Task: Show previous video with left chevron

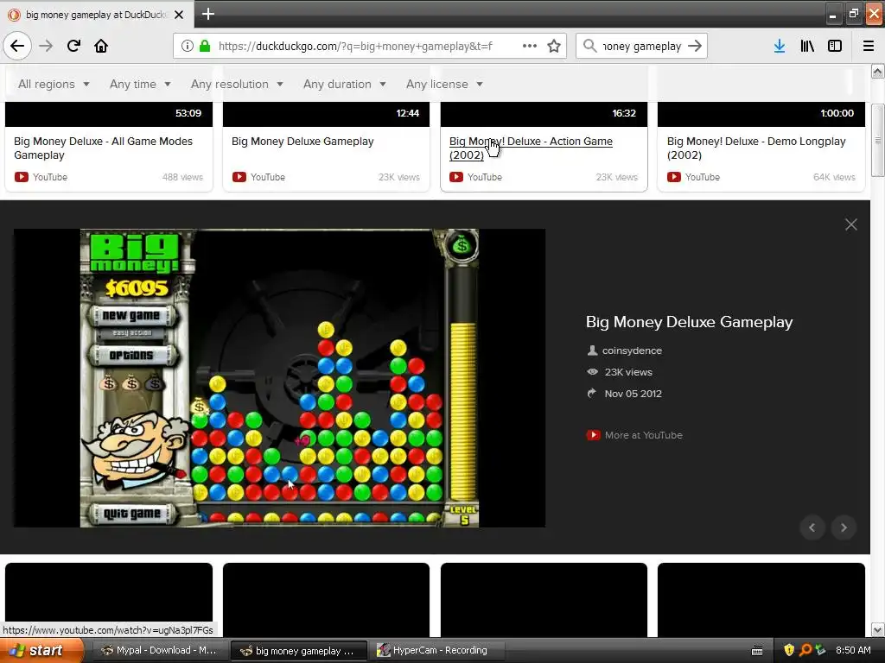Action: [812, 527]
